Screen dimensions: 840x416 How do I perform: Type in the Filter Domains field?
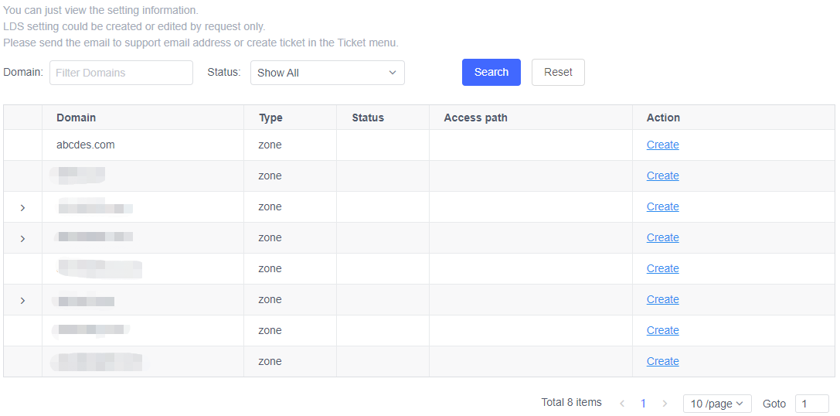coord(121,73)
